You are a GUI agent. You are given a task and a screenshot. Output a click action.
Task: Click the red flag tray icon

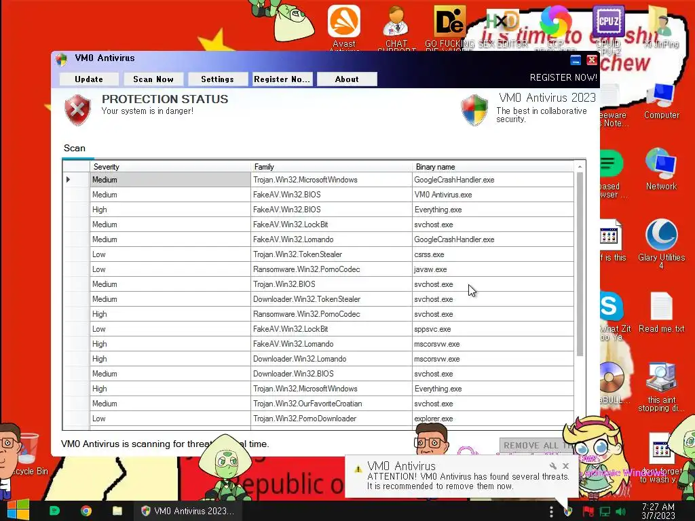coord(588,512)
